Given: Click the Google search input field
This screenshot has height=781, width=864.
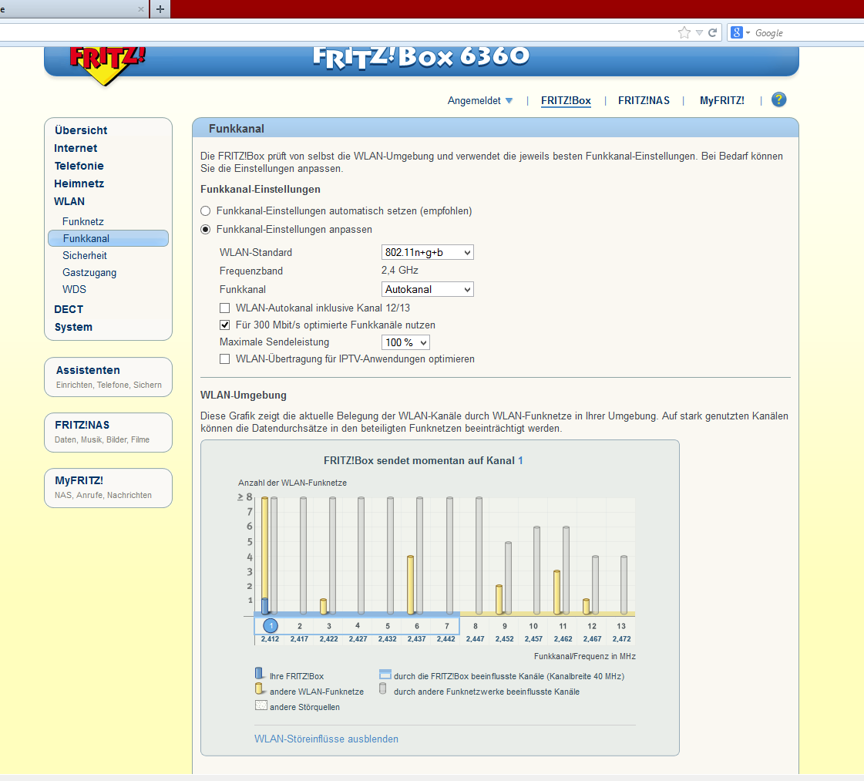Looking at the screenshot, I should (809, 33).
